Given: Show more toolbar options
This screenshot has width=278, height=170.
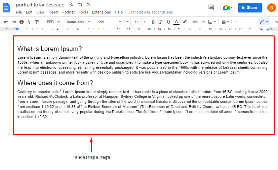Looking at the screenshot, I should coord(237,22).
